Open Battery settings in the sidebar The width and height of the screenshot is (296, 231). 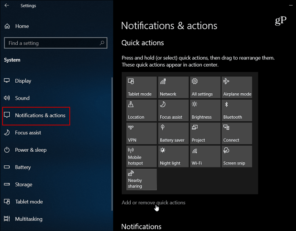coord(56,167)
